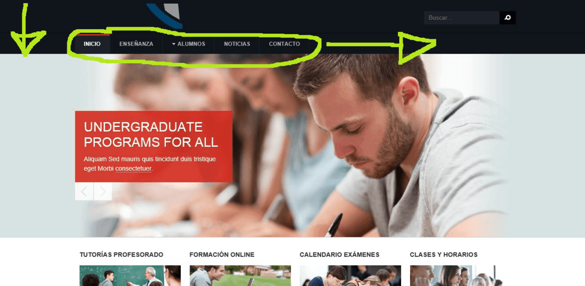Image resolution: width=585 pixels, height=286 pixels.
Task: Focus the Buscar search field
Action: 462,18
